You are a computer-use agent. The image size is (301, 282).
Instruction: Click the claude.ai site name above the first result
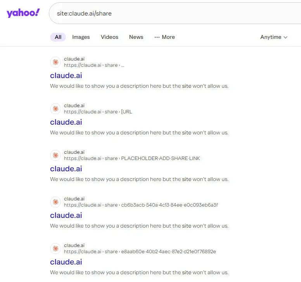[74, 59]
